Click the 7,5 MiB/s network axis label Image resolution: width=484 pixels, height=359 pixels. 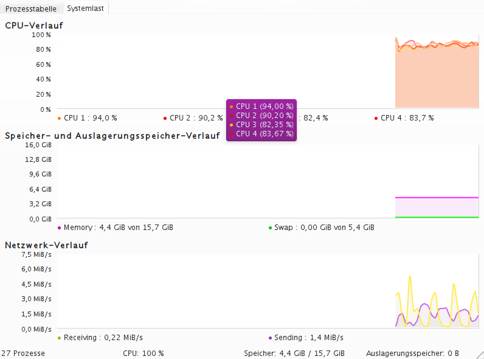pos(36,254)
